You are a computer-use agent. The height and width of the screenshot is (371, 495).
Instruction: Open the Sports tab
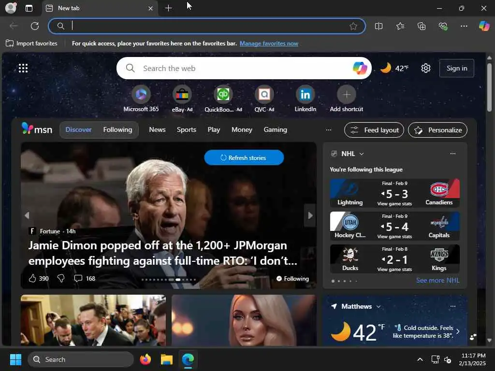[186, 129]
